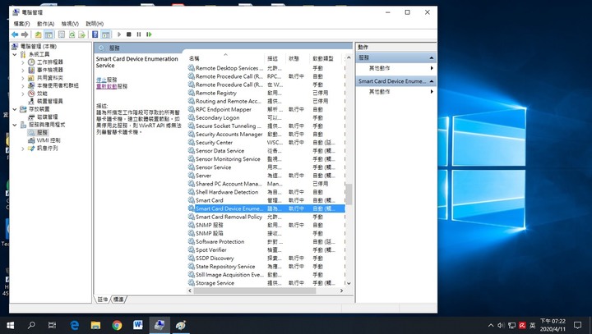This screenshot has width=592, height=334.
Task: Open Google Chrome from the taskbar
Action: (x=117, y=325)
